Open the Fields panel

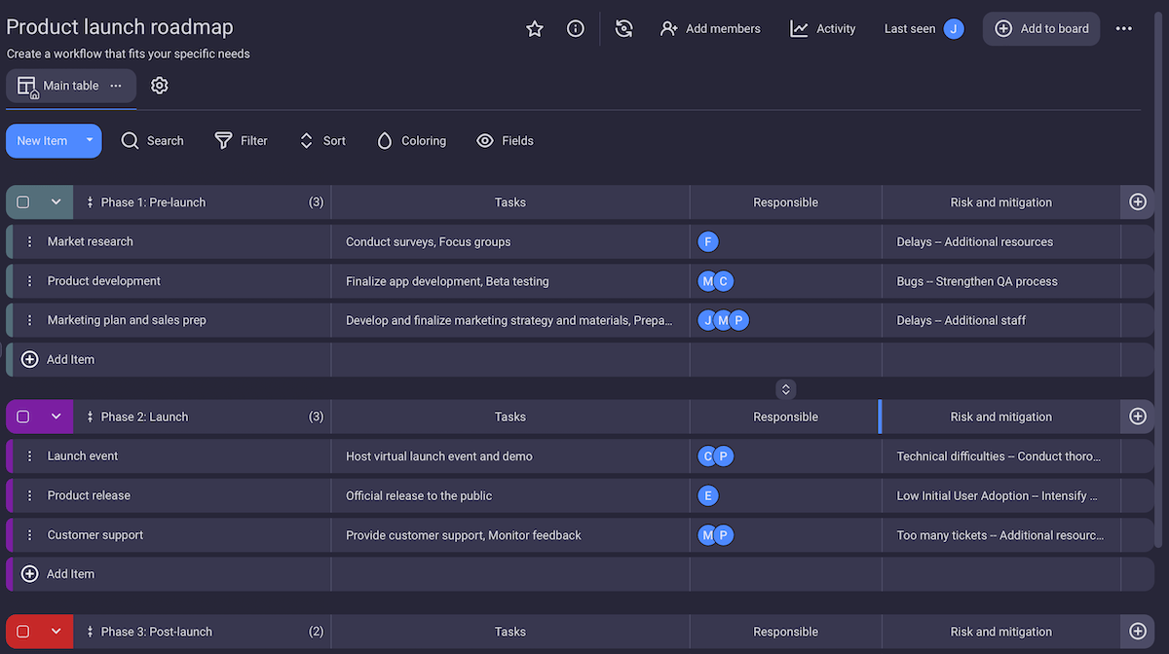[484, 140]
